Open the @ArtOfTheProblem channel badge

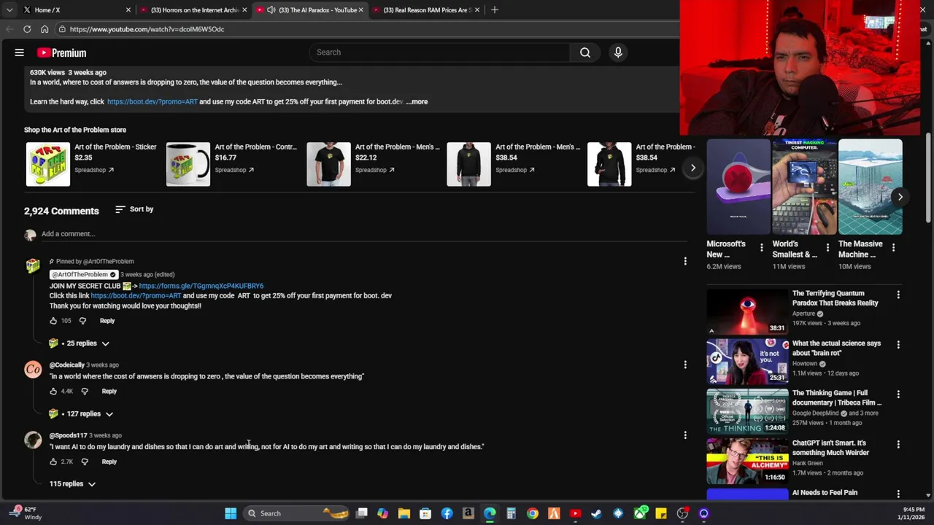pyautogui.click(x=83, y=275)
